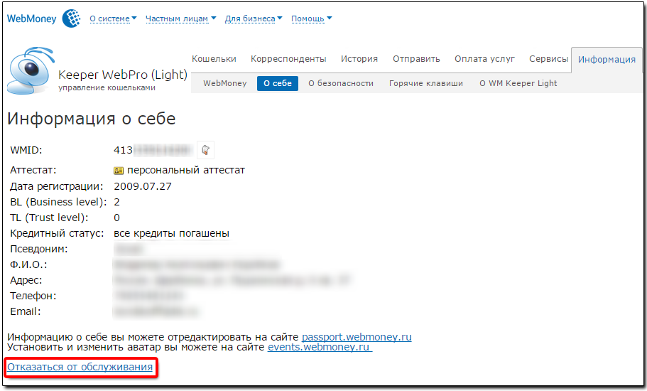Click the 'персональный аттестат' text
Screen dimensions: 647x391
click(x=186, y=170)
